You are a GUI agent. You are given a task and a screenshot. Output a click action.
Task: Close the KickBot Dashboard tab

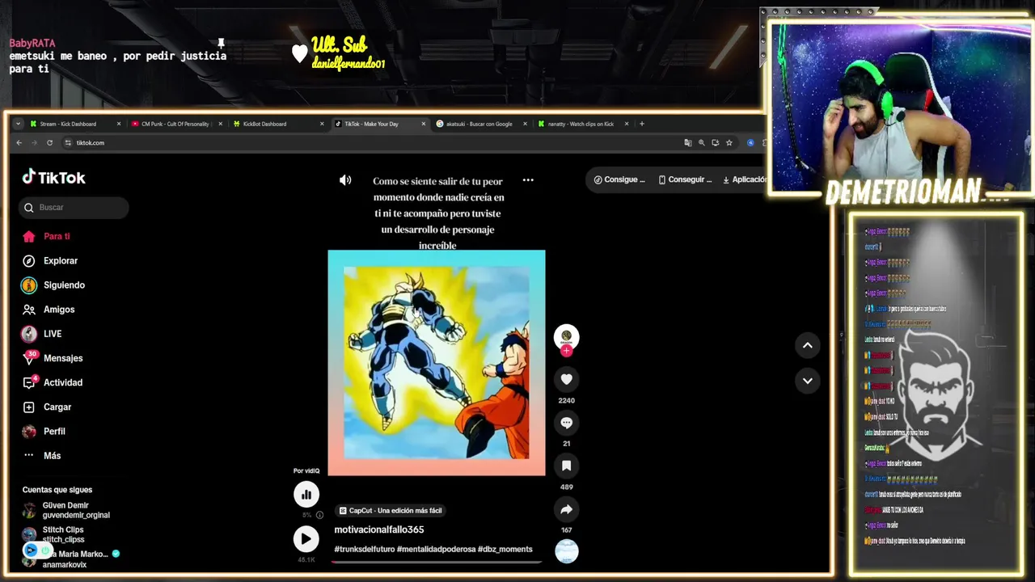(322, 124)
